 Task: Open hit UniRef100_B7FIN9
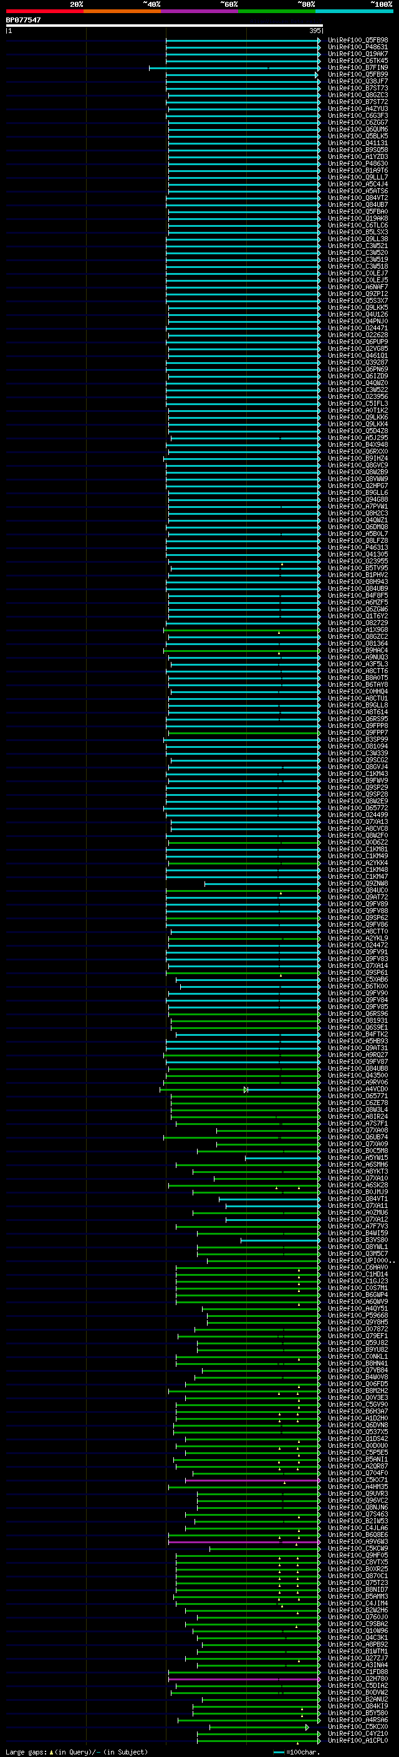357,67
